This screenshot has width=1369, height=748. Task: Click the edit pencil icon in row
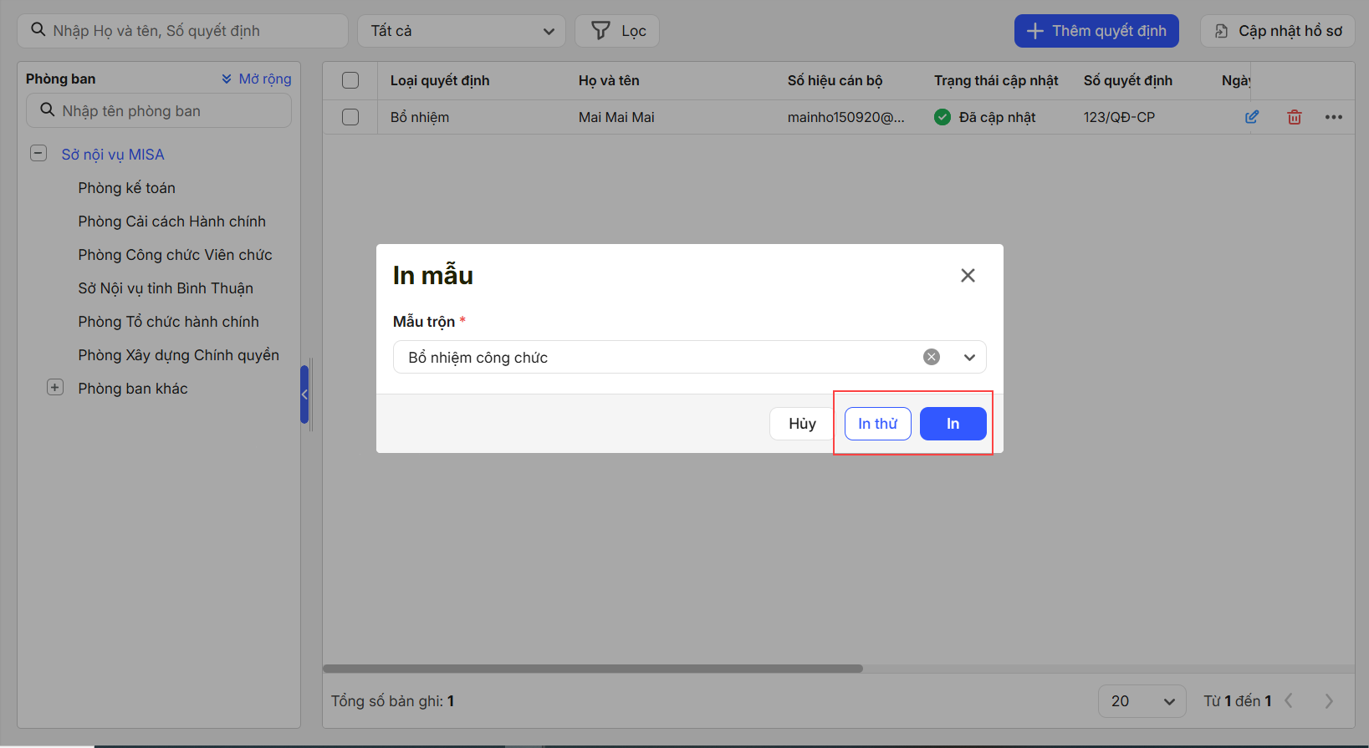1251,117
